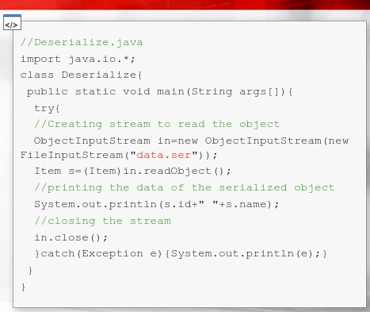Click the printing the data comment

185,187
